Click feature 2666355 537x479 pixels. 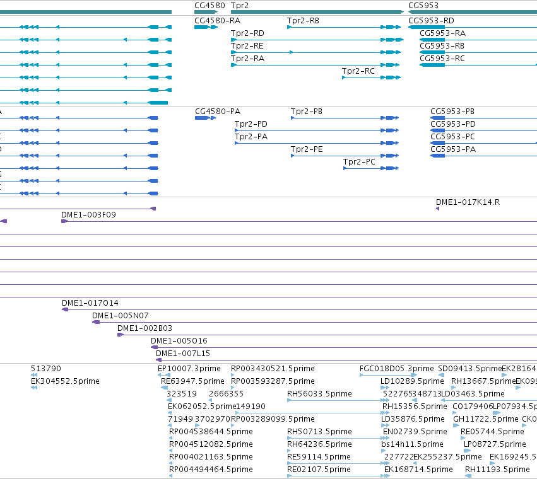(226, 394)
